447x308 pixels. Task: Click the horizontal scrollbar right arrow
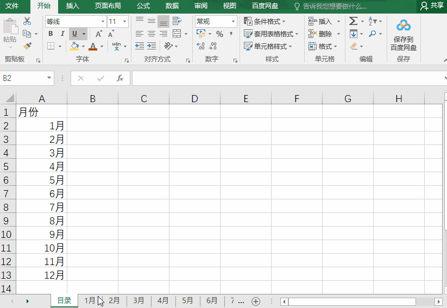coord(439,301)
